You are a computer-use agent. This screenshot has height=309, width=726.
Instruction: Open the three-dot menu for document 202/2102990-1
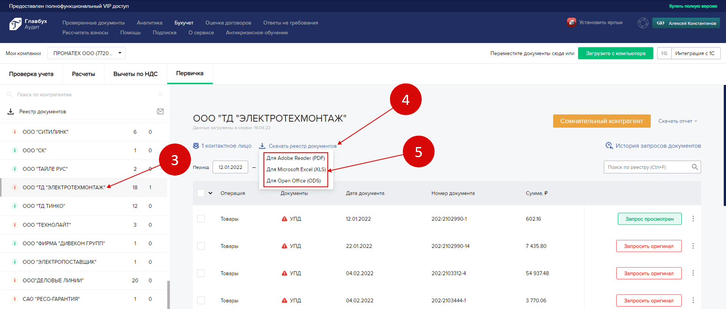tap(693, 219)
